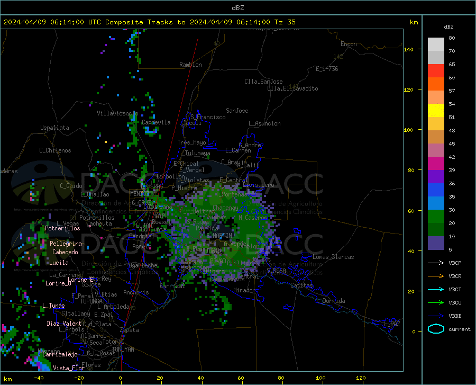Viewport: 476px width, 385px height.
Task: Click the pink Carrizalejo label
Action: pyautogui.click(x=60, y=354)
